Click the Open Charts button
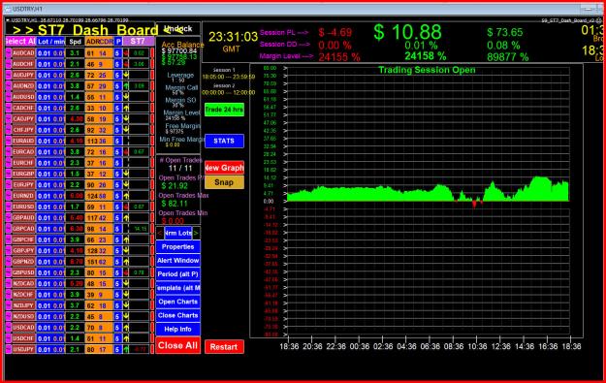The image size is (606, 383). (x=178, y=302)
